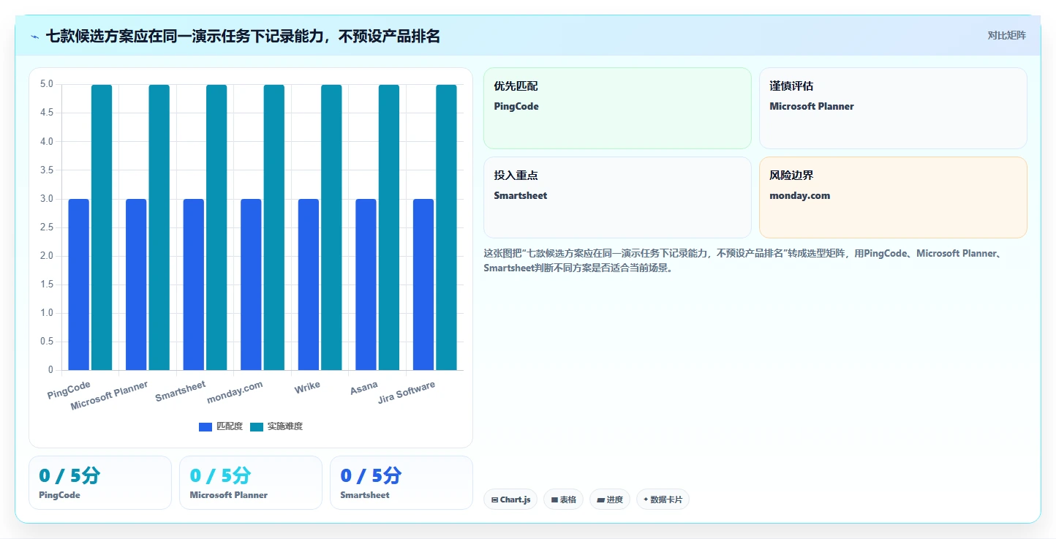Select the Microsoft Planner 0 / 5分 score card
Screen dimensions: 1056x539
(251, 483)
